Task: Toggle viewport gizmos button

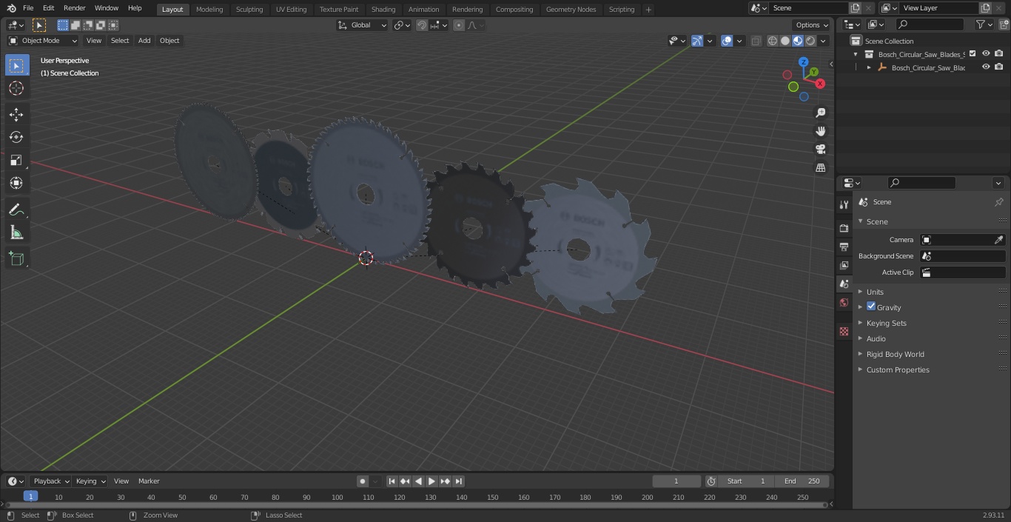Action: 697,41
